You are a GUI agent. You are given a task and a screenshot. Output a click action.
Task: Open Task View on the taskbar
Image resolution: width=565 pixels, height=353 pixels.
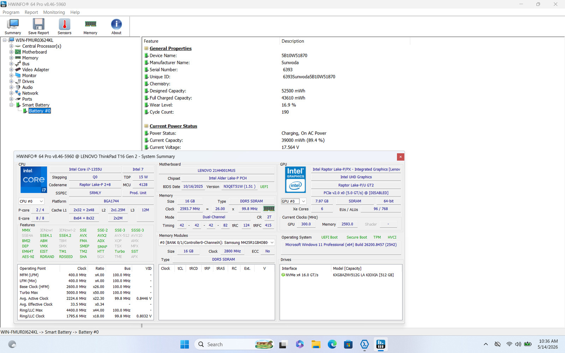coord(283,344)
